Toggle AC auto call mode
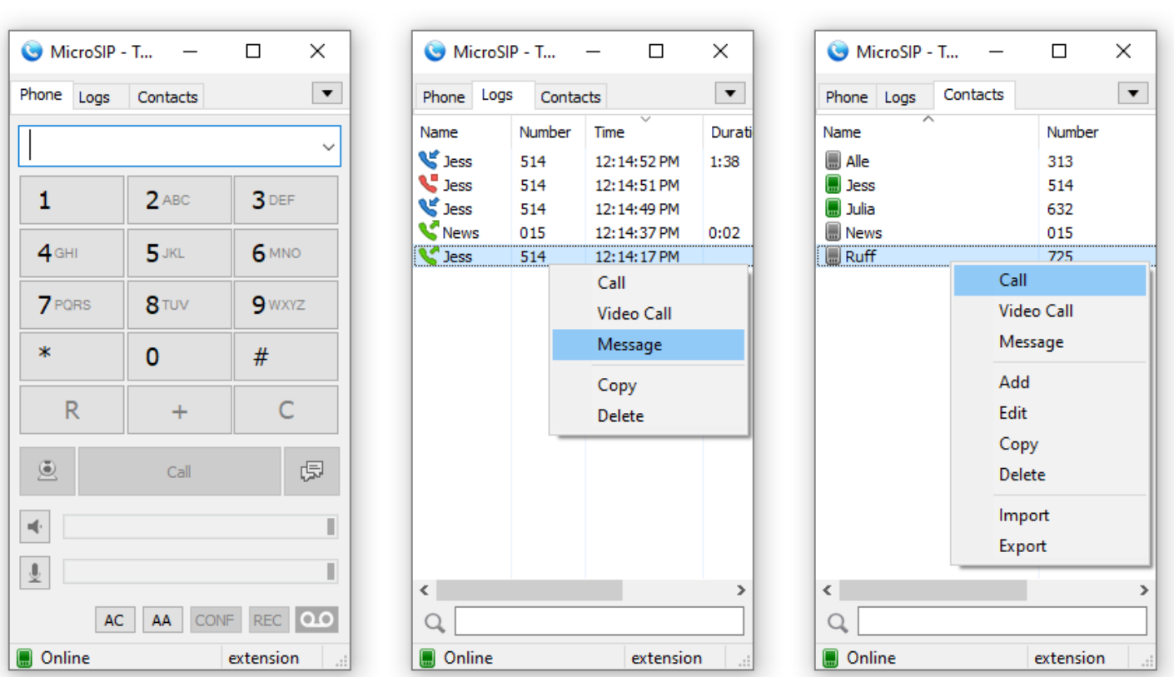 click(114, 620)
